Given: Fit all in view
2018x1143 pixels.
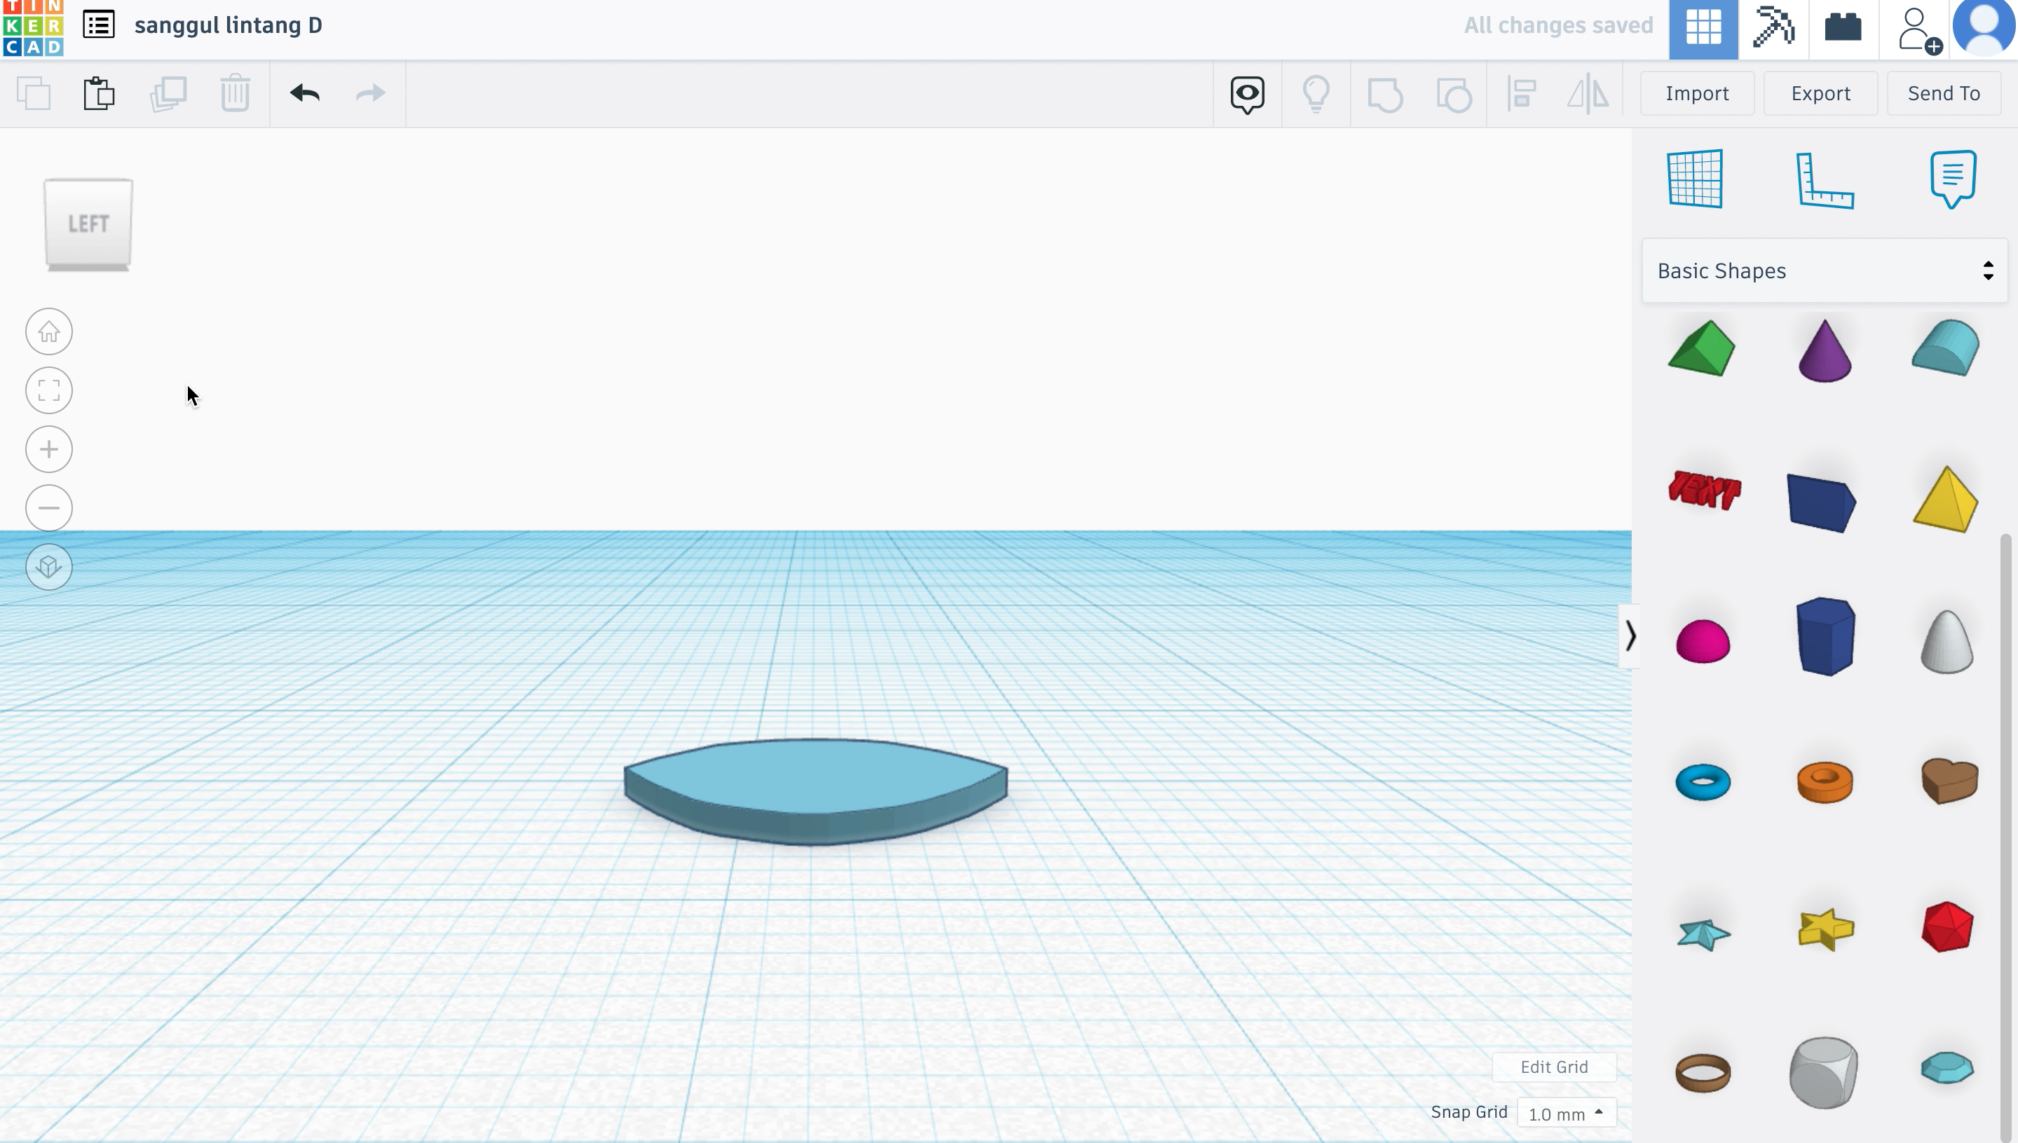Looking at the screenshot, I should [x=48, y=390].
